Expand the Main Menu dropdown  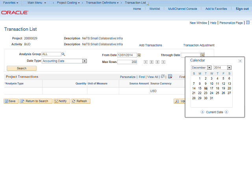pyautogui.click(x=37, y=3)
